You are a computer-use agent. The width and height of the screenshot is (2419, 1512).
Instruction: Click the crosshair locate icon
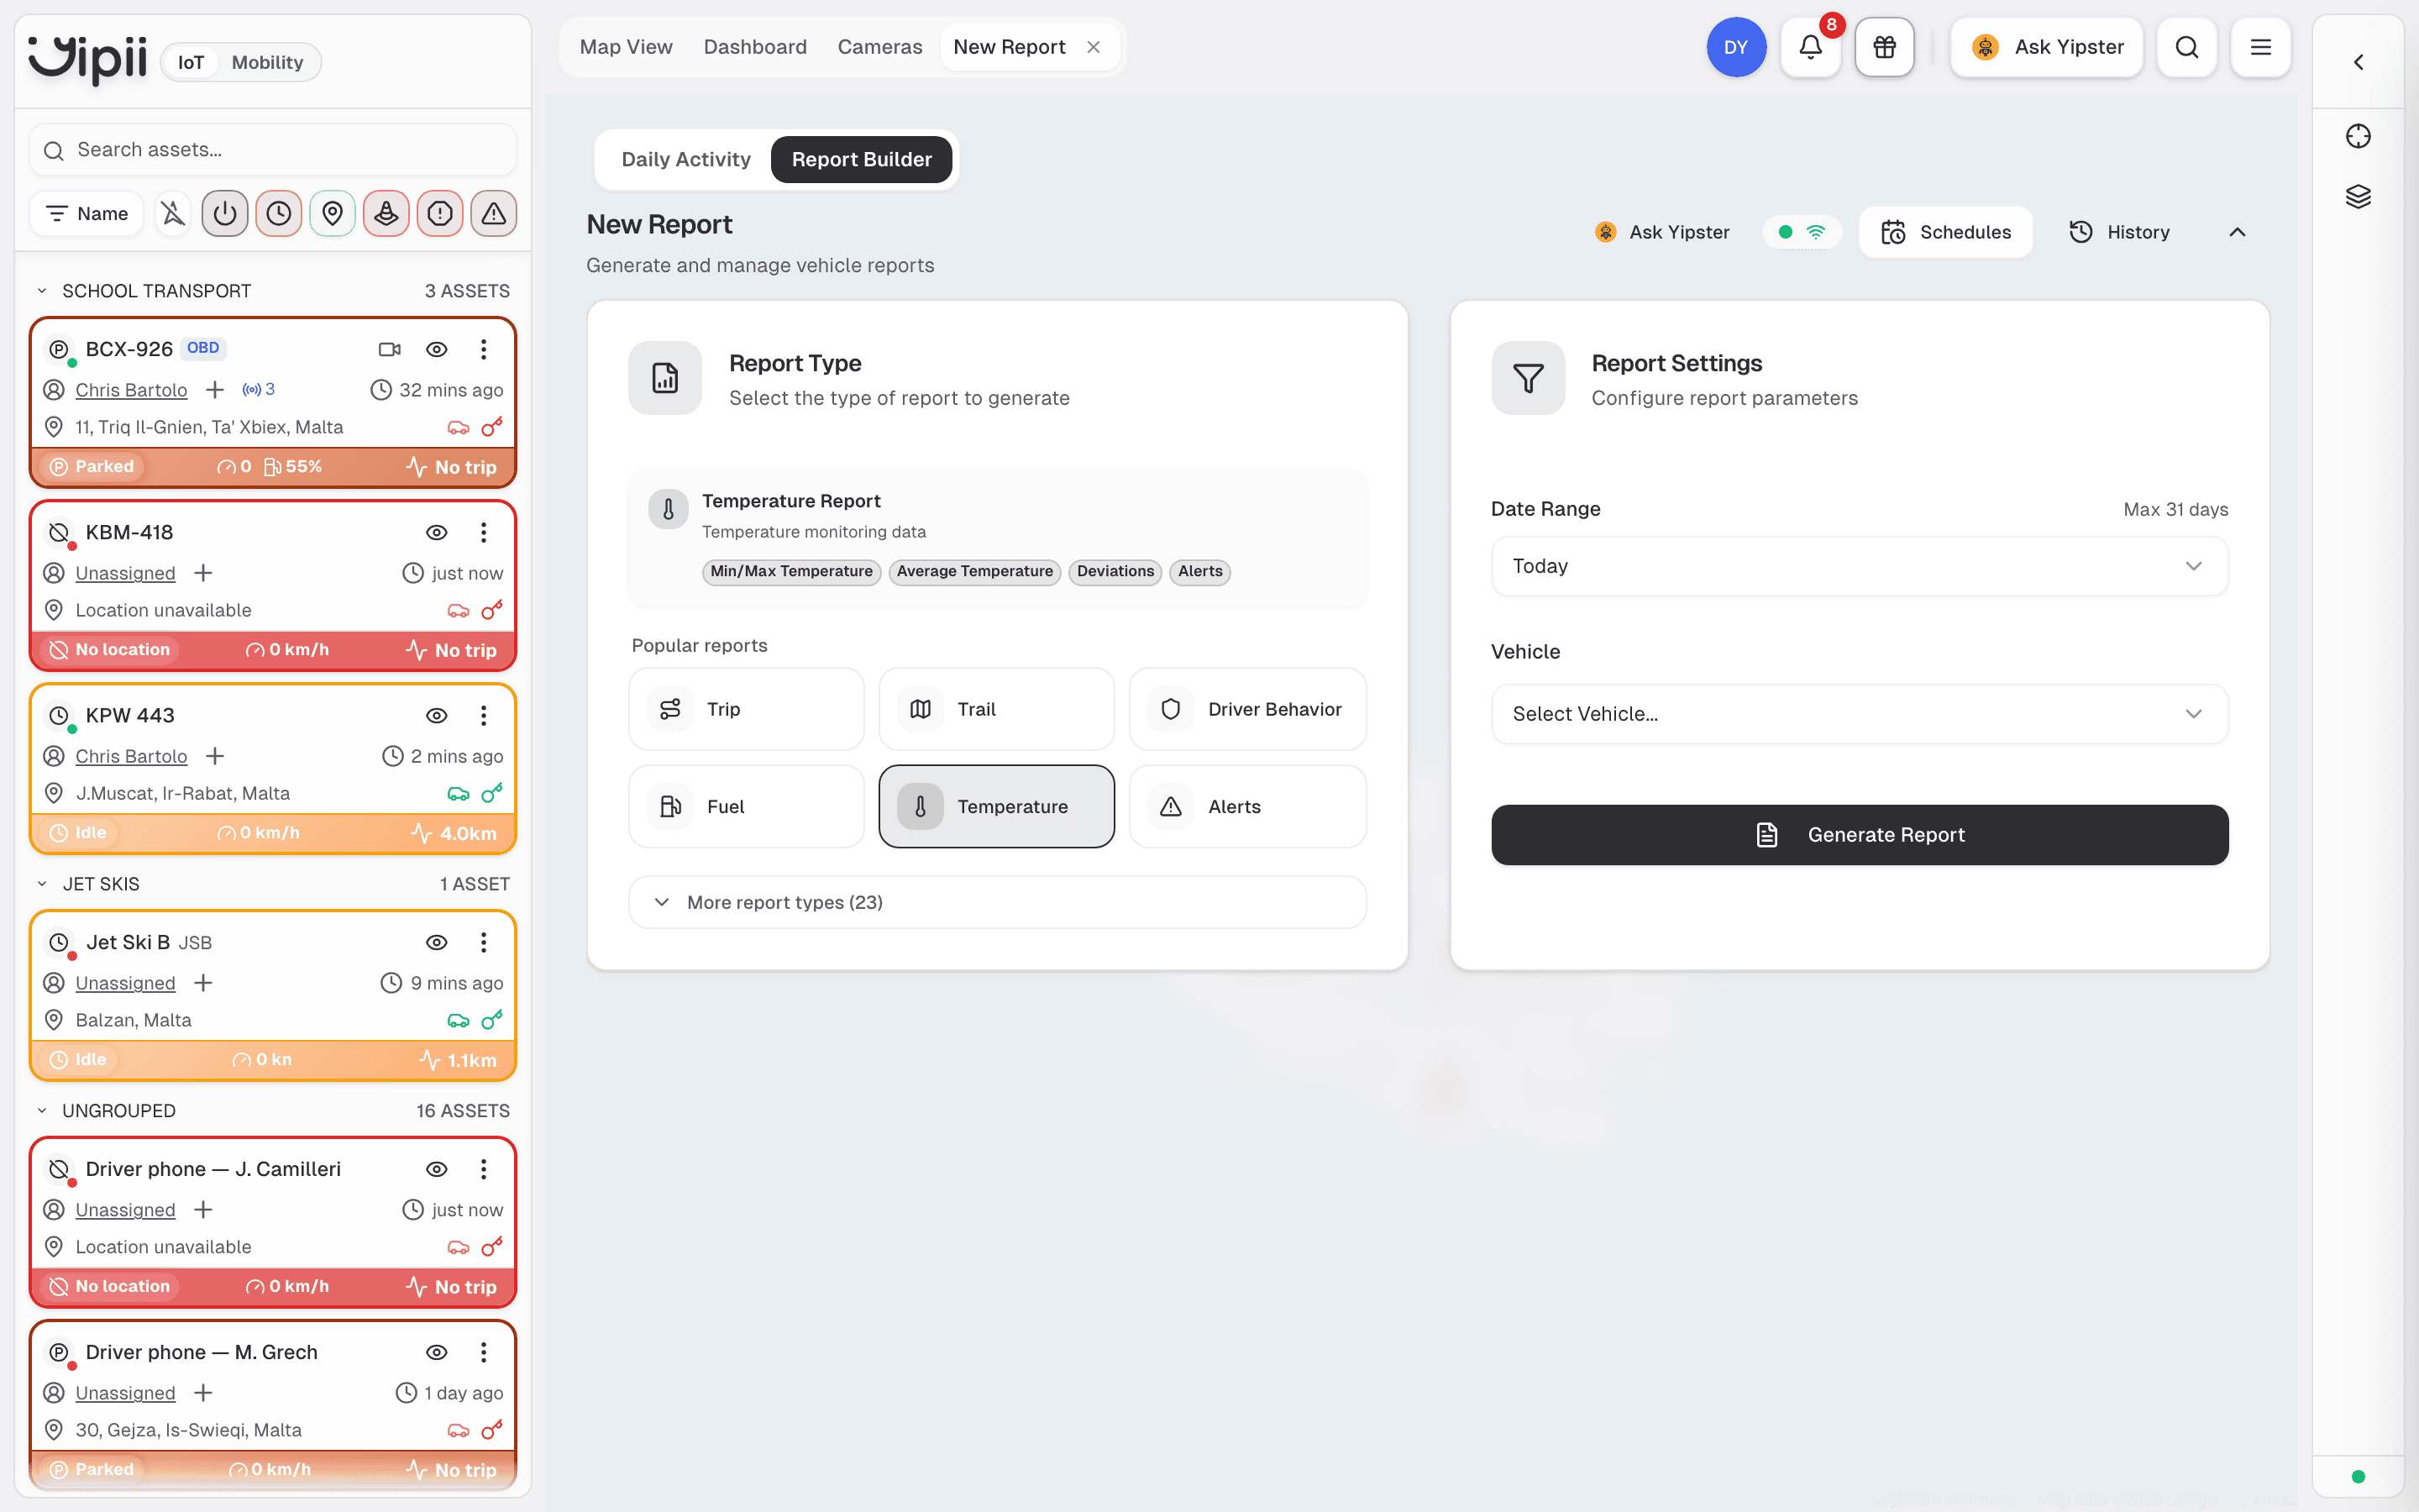pos(2358,136)
